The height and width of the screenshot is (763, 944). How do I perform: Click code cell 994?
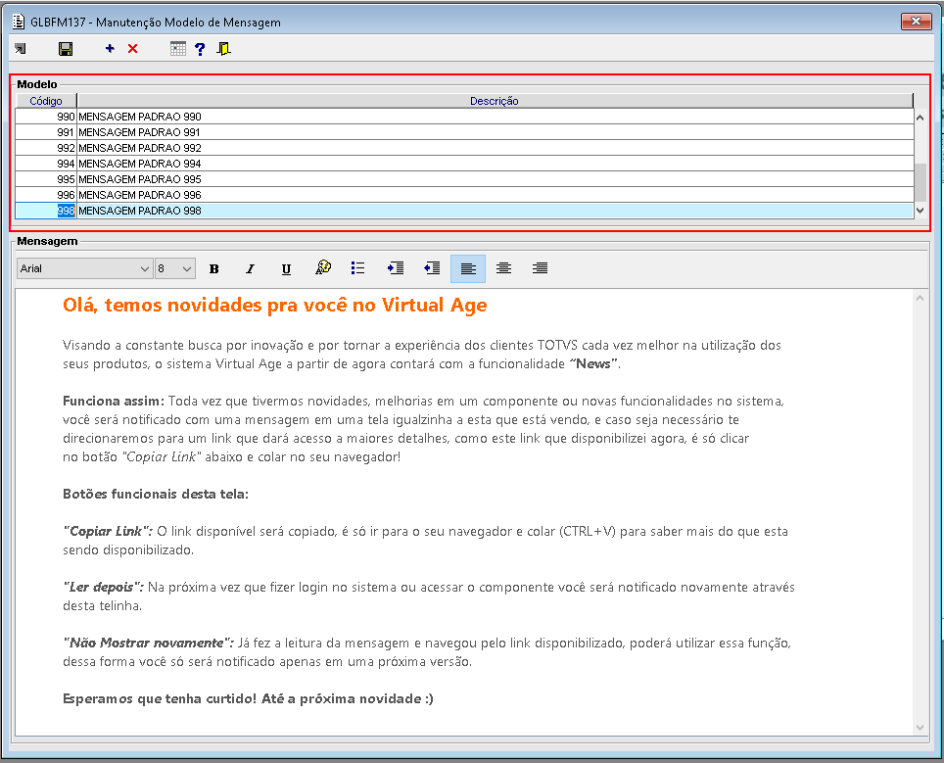point(46,164)
